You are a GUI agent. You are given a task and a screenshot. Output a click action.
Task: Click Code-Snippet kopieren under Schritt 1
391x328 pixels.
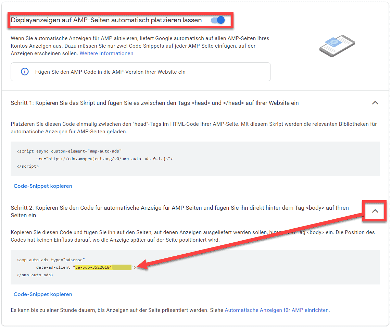42,186
